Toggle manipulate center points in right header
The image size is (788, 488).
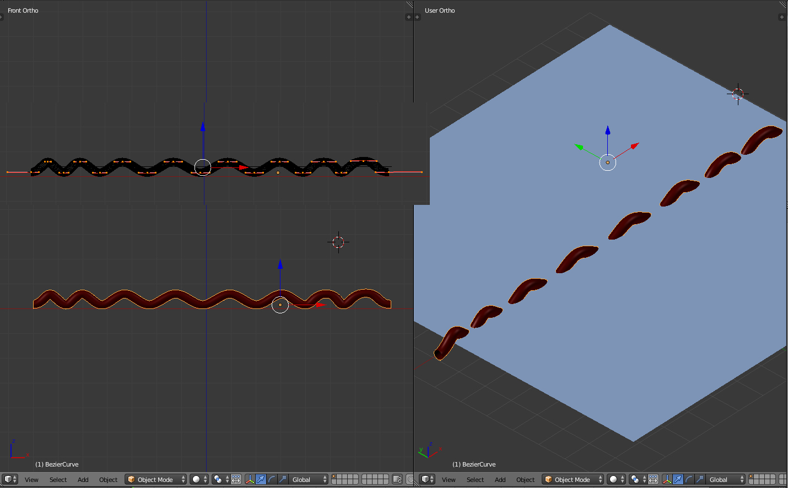tap(653, 479)
